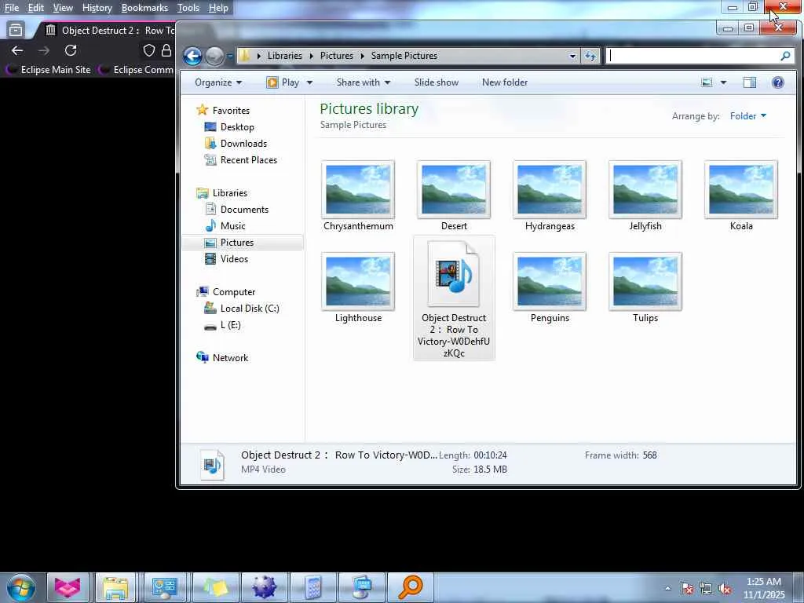Open the calculator taskbar icon
Image resolution: width=804 pixels, height=603 pixels.
[x=312, y=587]
